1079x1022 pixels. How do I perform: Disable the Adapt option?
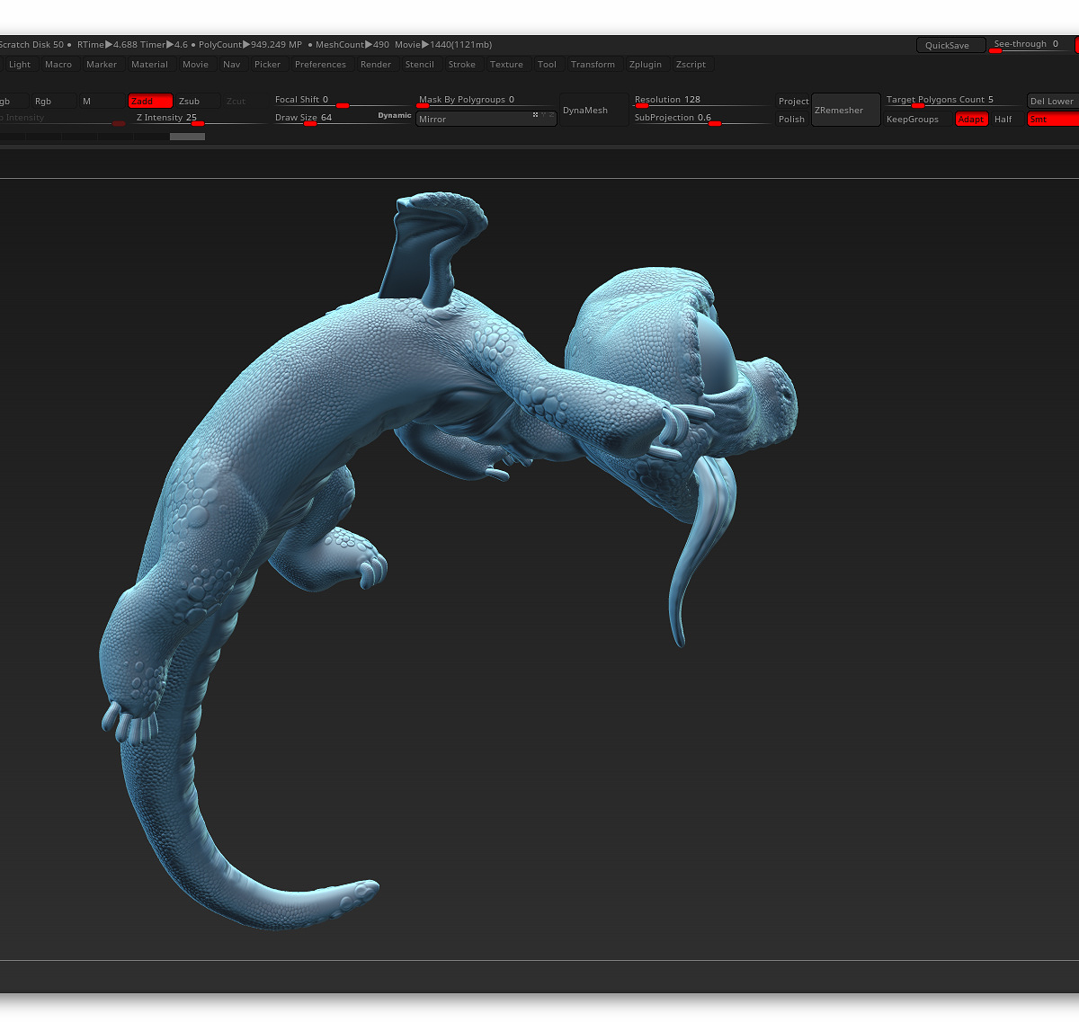(971, 120)
